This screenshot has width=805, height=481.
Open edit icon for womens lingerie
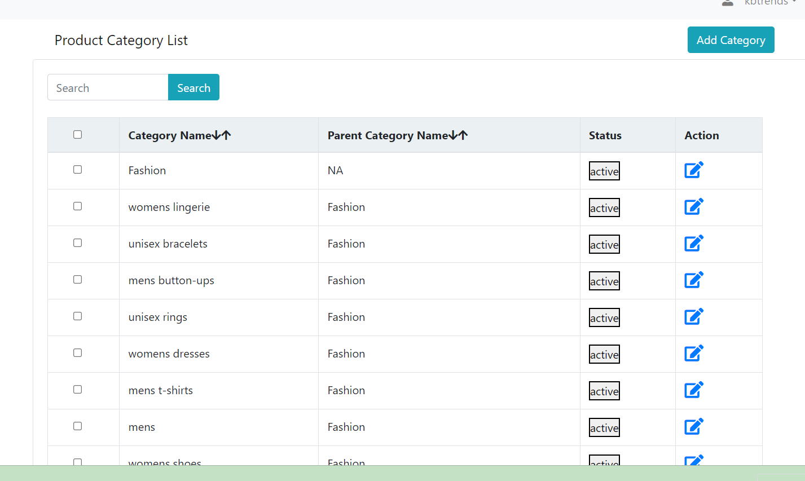click(x=694, y=206)
